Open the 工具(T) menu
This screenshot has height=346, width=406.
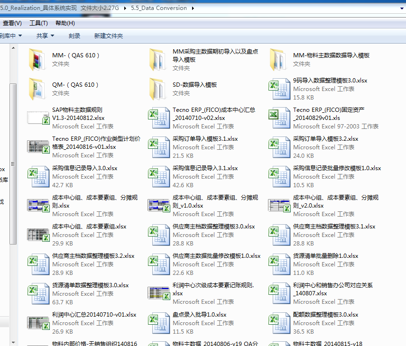point(38,23)
